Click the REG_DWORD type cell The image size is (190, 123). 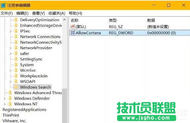121,33
